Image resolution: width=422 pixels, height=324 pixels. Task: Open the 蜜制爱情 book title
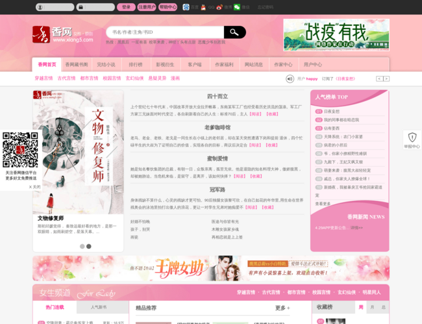217,159
